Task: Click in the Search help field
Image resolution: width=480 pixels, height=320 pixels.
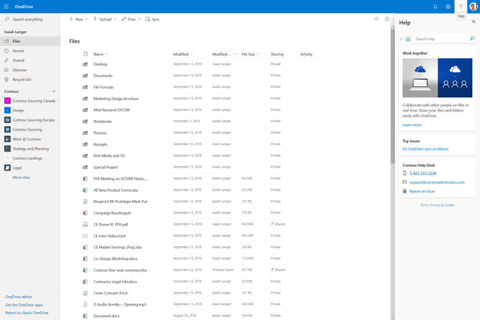Action: pyautogui.click(x=441, y=39)
